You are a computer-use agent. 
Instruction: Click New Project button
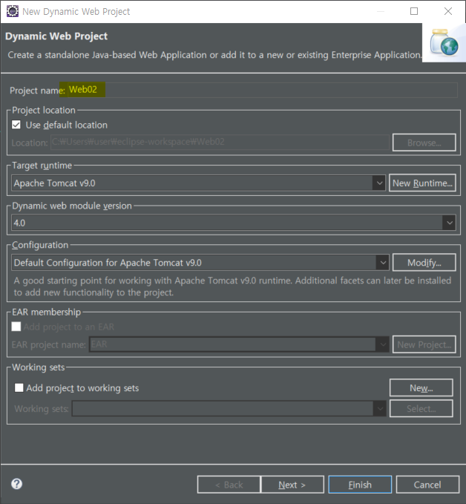[x=424, y=344]
